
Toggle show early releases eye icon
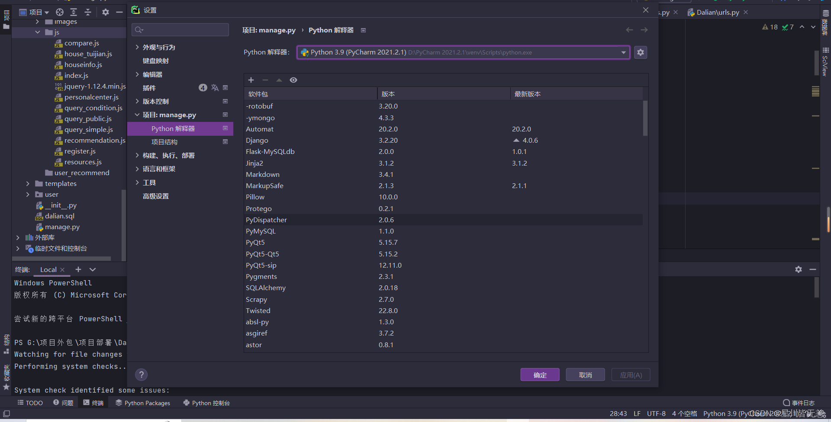(x=293, y=80)
